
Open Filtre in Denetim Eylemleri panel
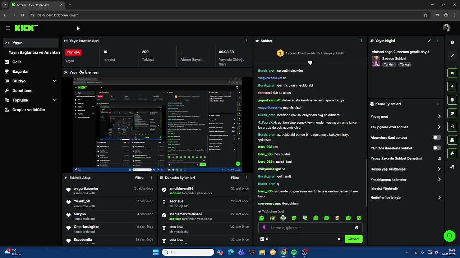point(235,178)
